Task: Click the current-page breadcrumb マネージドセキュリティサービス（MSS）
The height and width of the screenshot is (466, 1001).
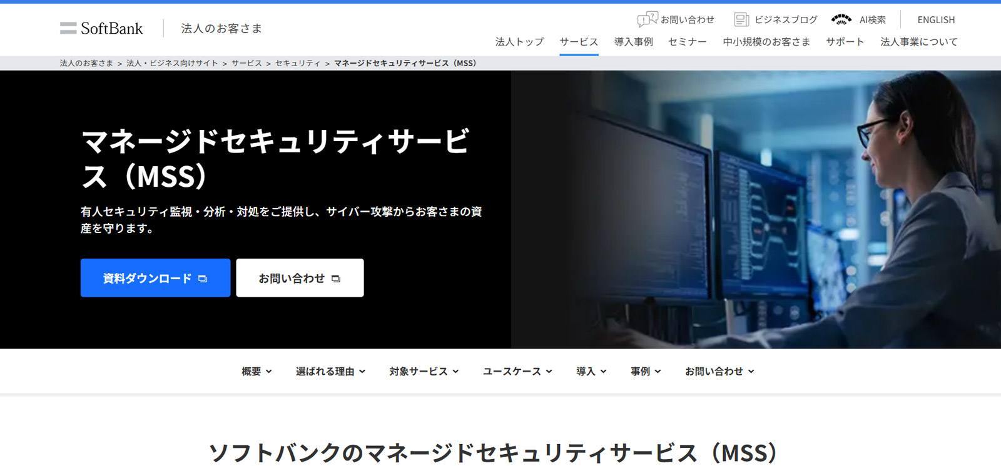Action: [x=405, y=63]
